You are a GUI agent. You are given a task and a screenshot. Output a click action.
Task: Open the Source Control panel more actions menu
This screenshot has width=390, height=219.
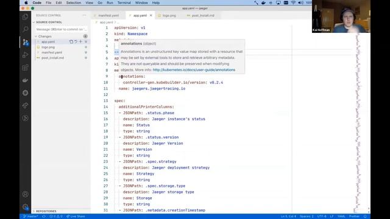click(84, 15)
